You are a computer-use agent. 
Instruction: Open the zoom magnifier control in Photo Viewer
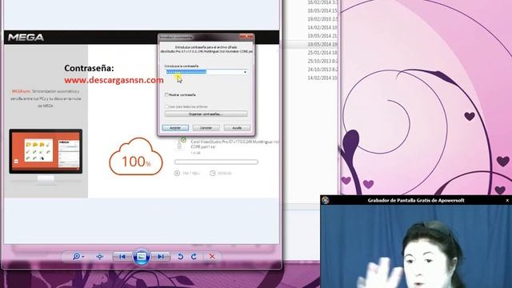point(78,257)
